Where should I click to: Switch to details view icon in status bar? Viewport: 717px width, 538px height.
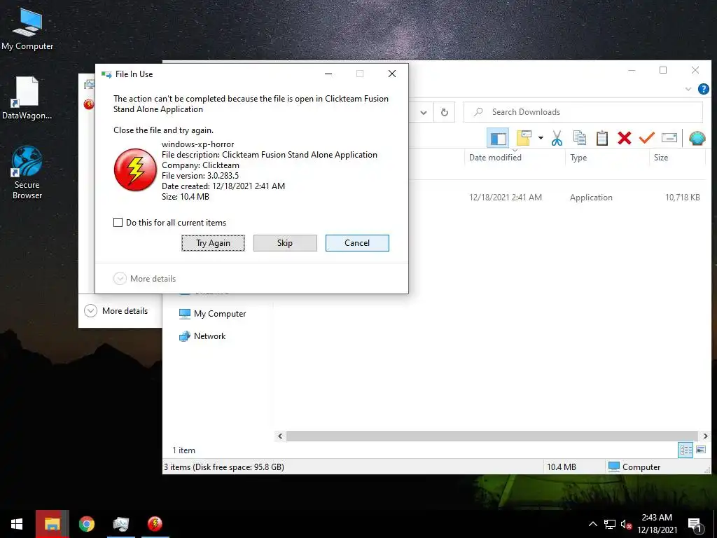coord(685,450)
